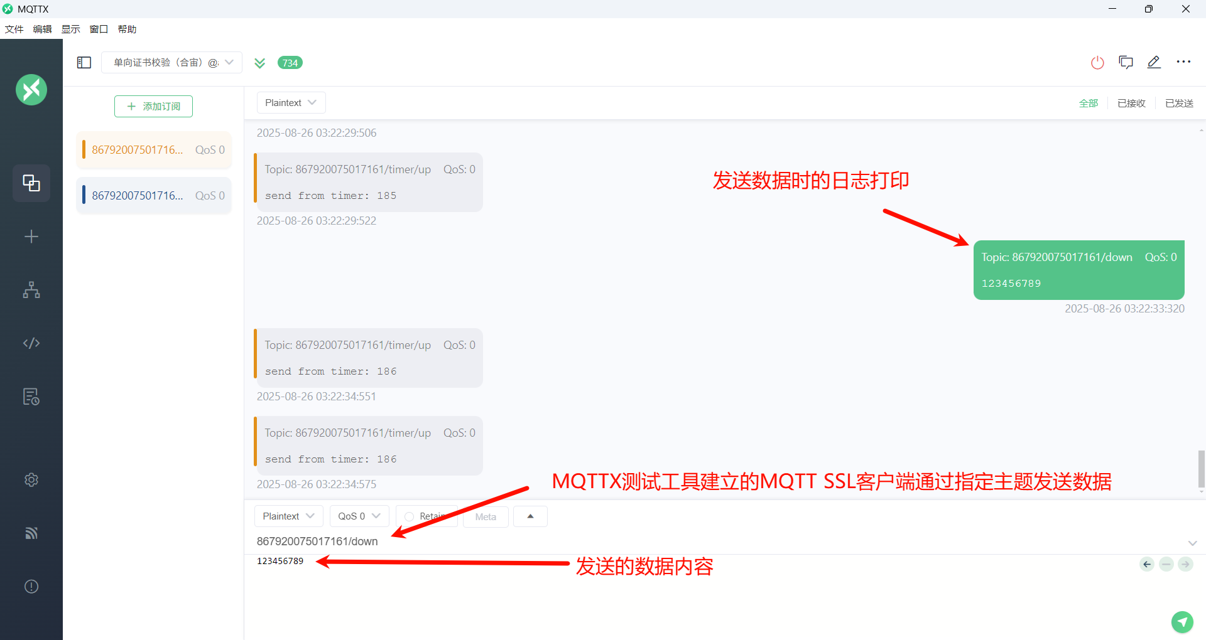Screen dimensions: 1206x640
Task: Show 已接收 messages tab
Action: coord(1131,103)
